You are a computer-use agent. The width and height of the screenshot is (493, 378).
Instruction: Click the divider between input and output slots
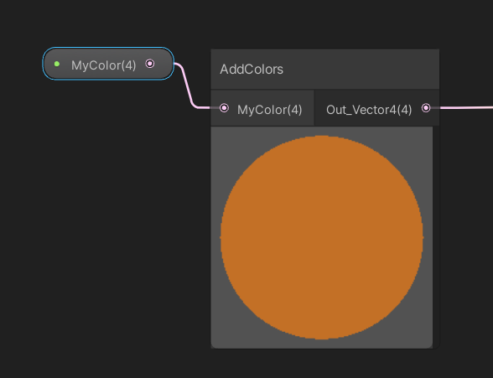314,108
